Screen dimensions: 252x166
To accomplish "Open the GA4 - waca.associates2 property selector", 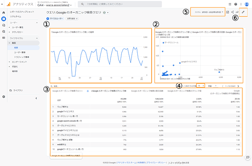I will [55, 5].
